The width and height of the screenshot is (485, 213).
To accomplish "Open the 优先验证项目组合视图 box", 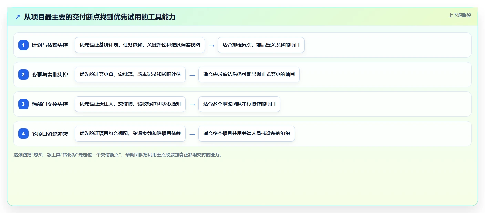I will pyautogui.click(x=130, y=134).
